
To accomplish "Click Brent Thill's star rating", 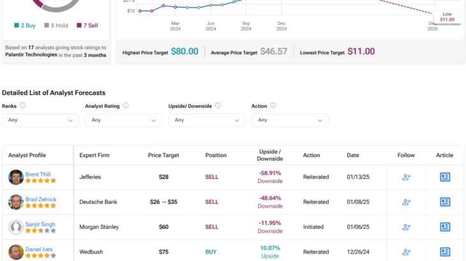I will coord(41,181).
